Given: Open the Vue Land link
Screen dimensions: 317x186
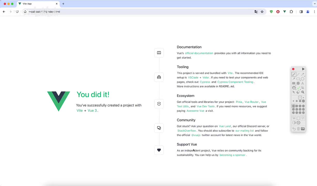Looking at the screenshot, I should [x=225, y=126].
